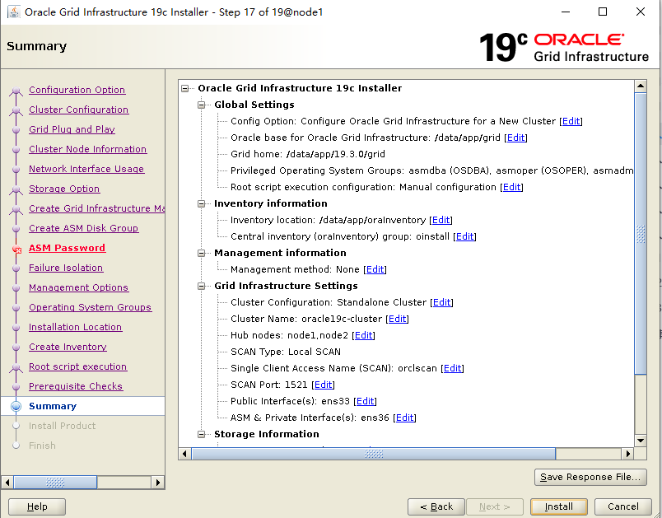The image size is (662, 518).
Task: Collapse the Inventory information section
Action: pyautogui.click(x=202, y=203)
